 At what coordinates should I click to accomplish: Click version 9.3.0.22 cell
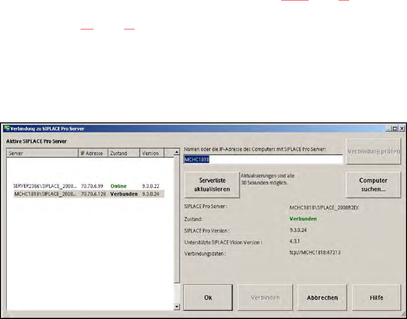(151, 186)
